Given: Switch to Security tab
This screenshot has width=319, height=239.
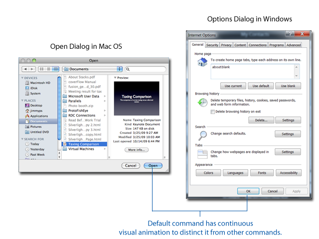Looking at the screenshot, I should point(212,45).
